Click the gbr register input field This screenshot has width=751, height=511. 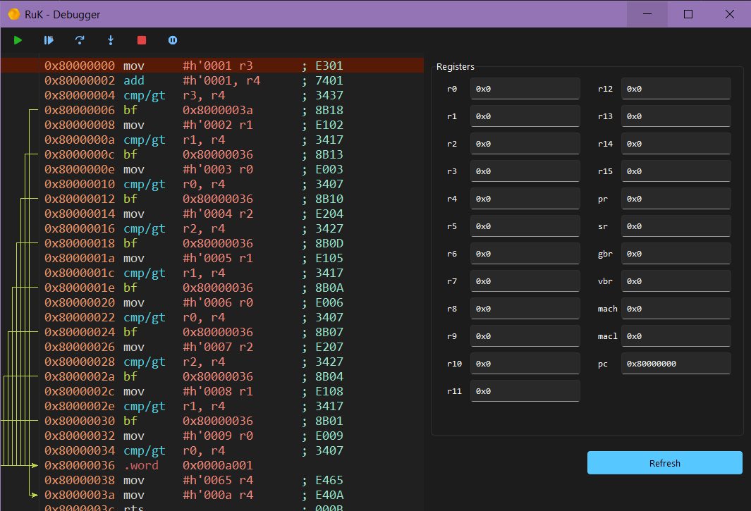coord(676,254)
